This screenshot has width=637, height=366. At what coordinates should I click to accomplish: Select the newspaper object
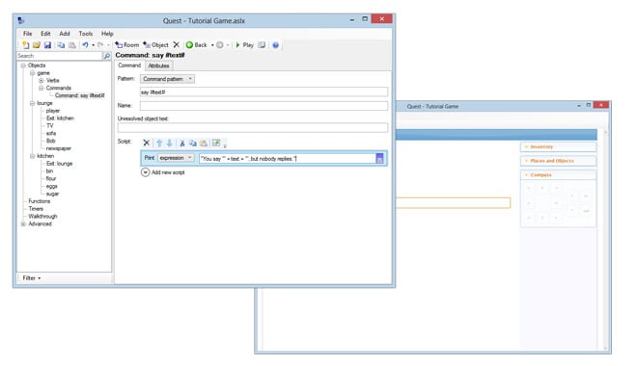click(59, 148)
